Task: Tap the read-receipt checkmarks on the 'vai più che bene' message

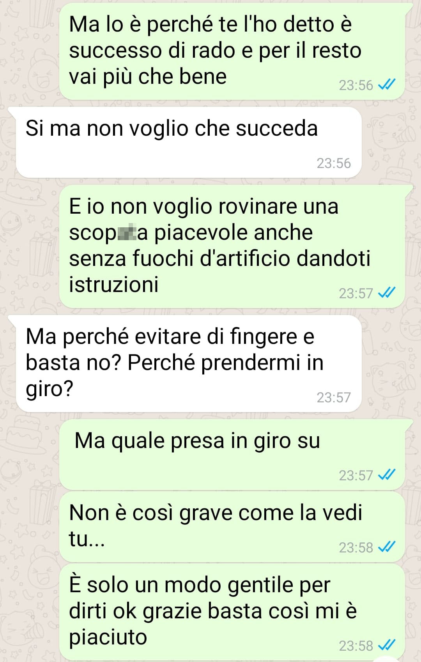Action: (x=387, y=85)
